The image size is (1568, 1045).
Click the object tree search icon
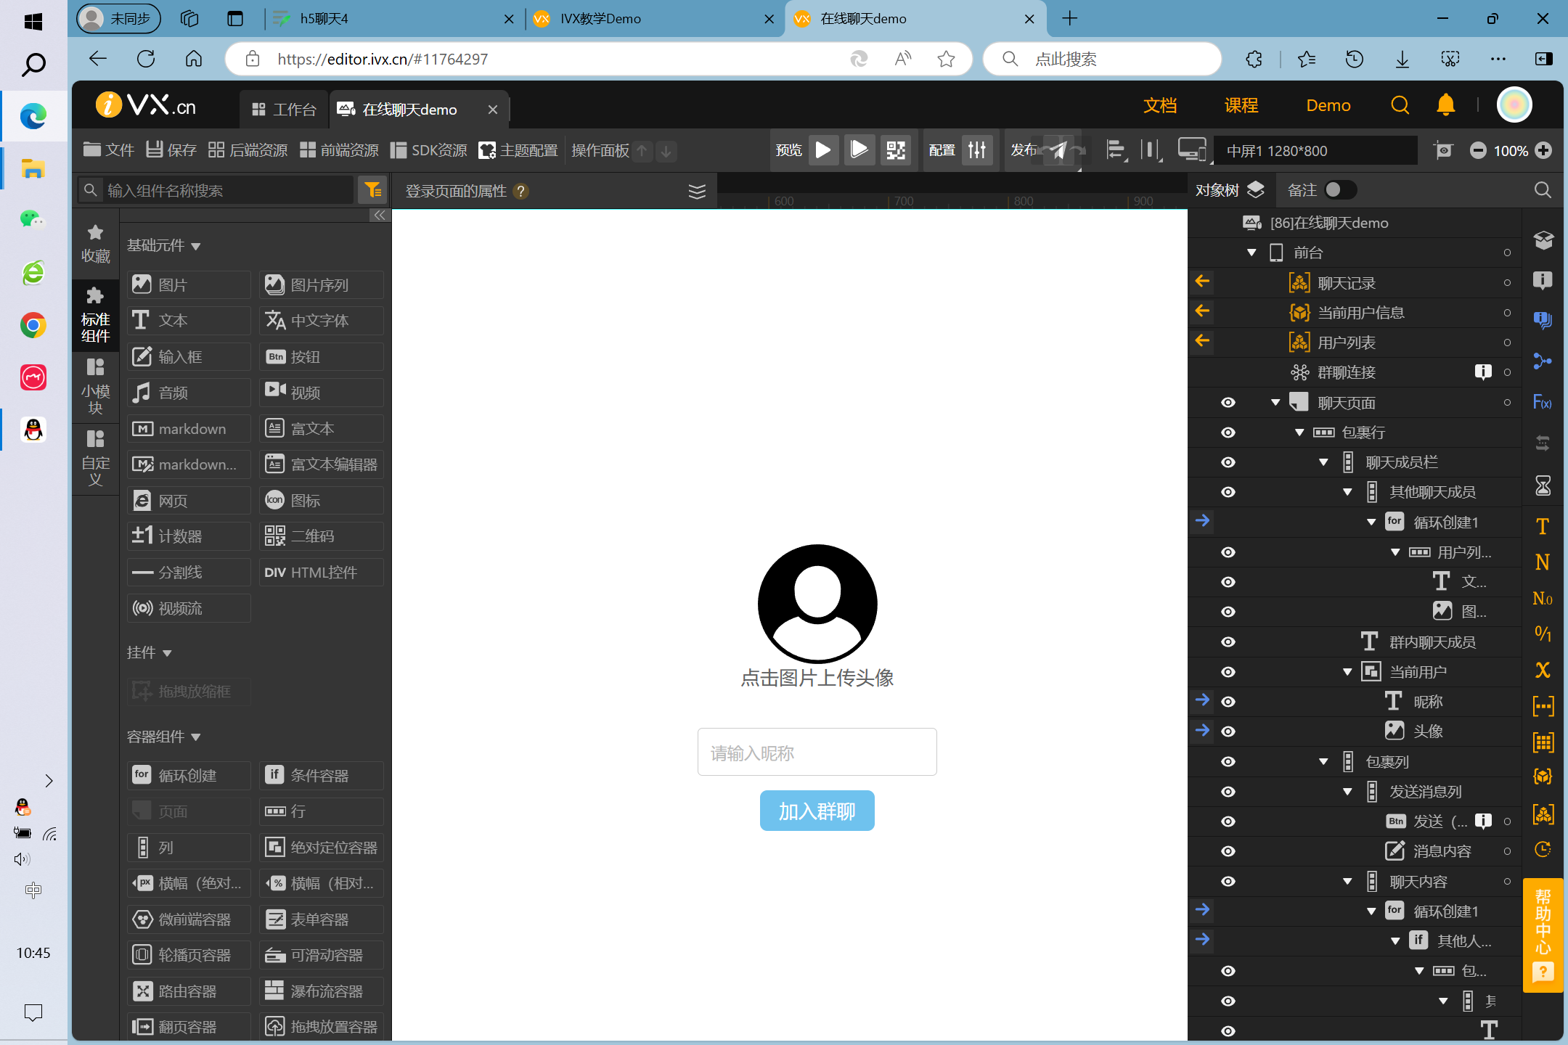point(1543,190)
